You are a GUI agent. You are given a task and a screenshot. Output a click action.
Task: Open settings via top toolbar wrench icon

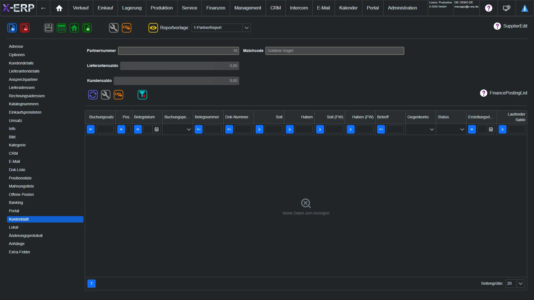(114, 28)
